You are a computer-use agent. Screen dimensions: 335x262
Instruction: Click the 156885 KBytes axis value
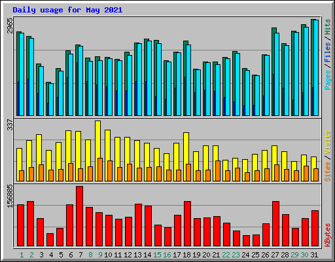pyautogui.click(x=10, y=196)
